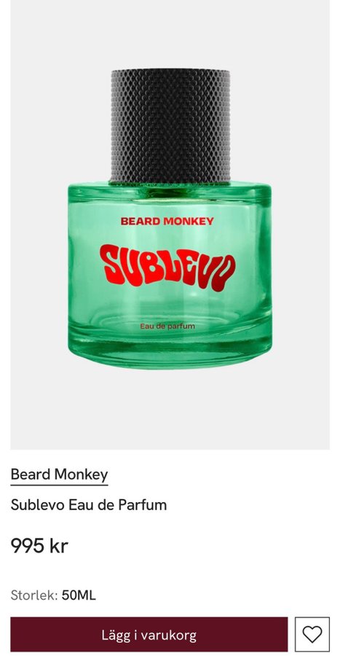Click the 995 kr price text
Image resolution: width=340 pixels, height=656 pixels.
coord(39,545)
